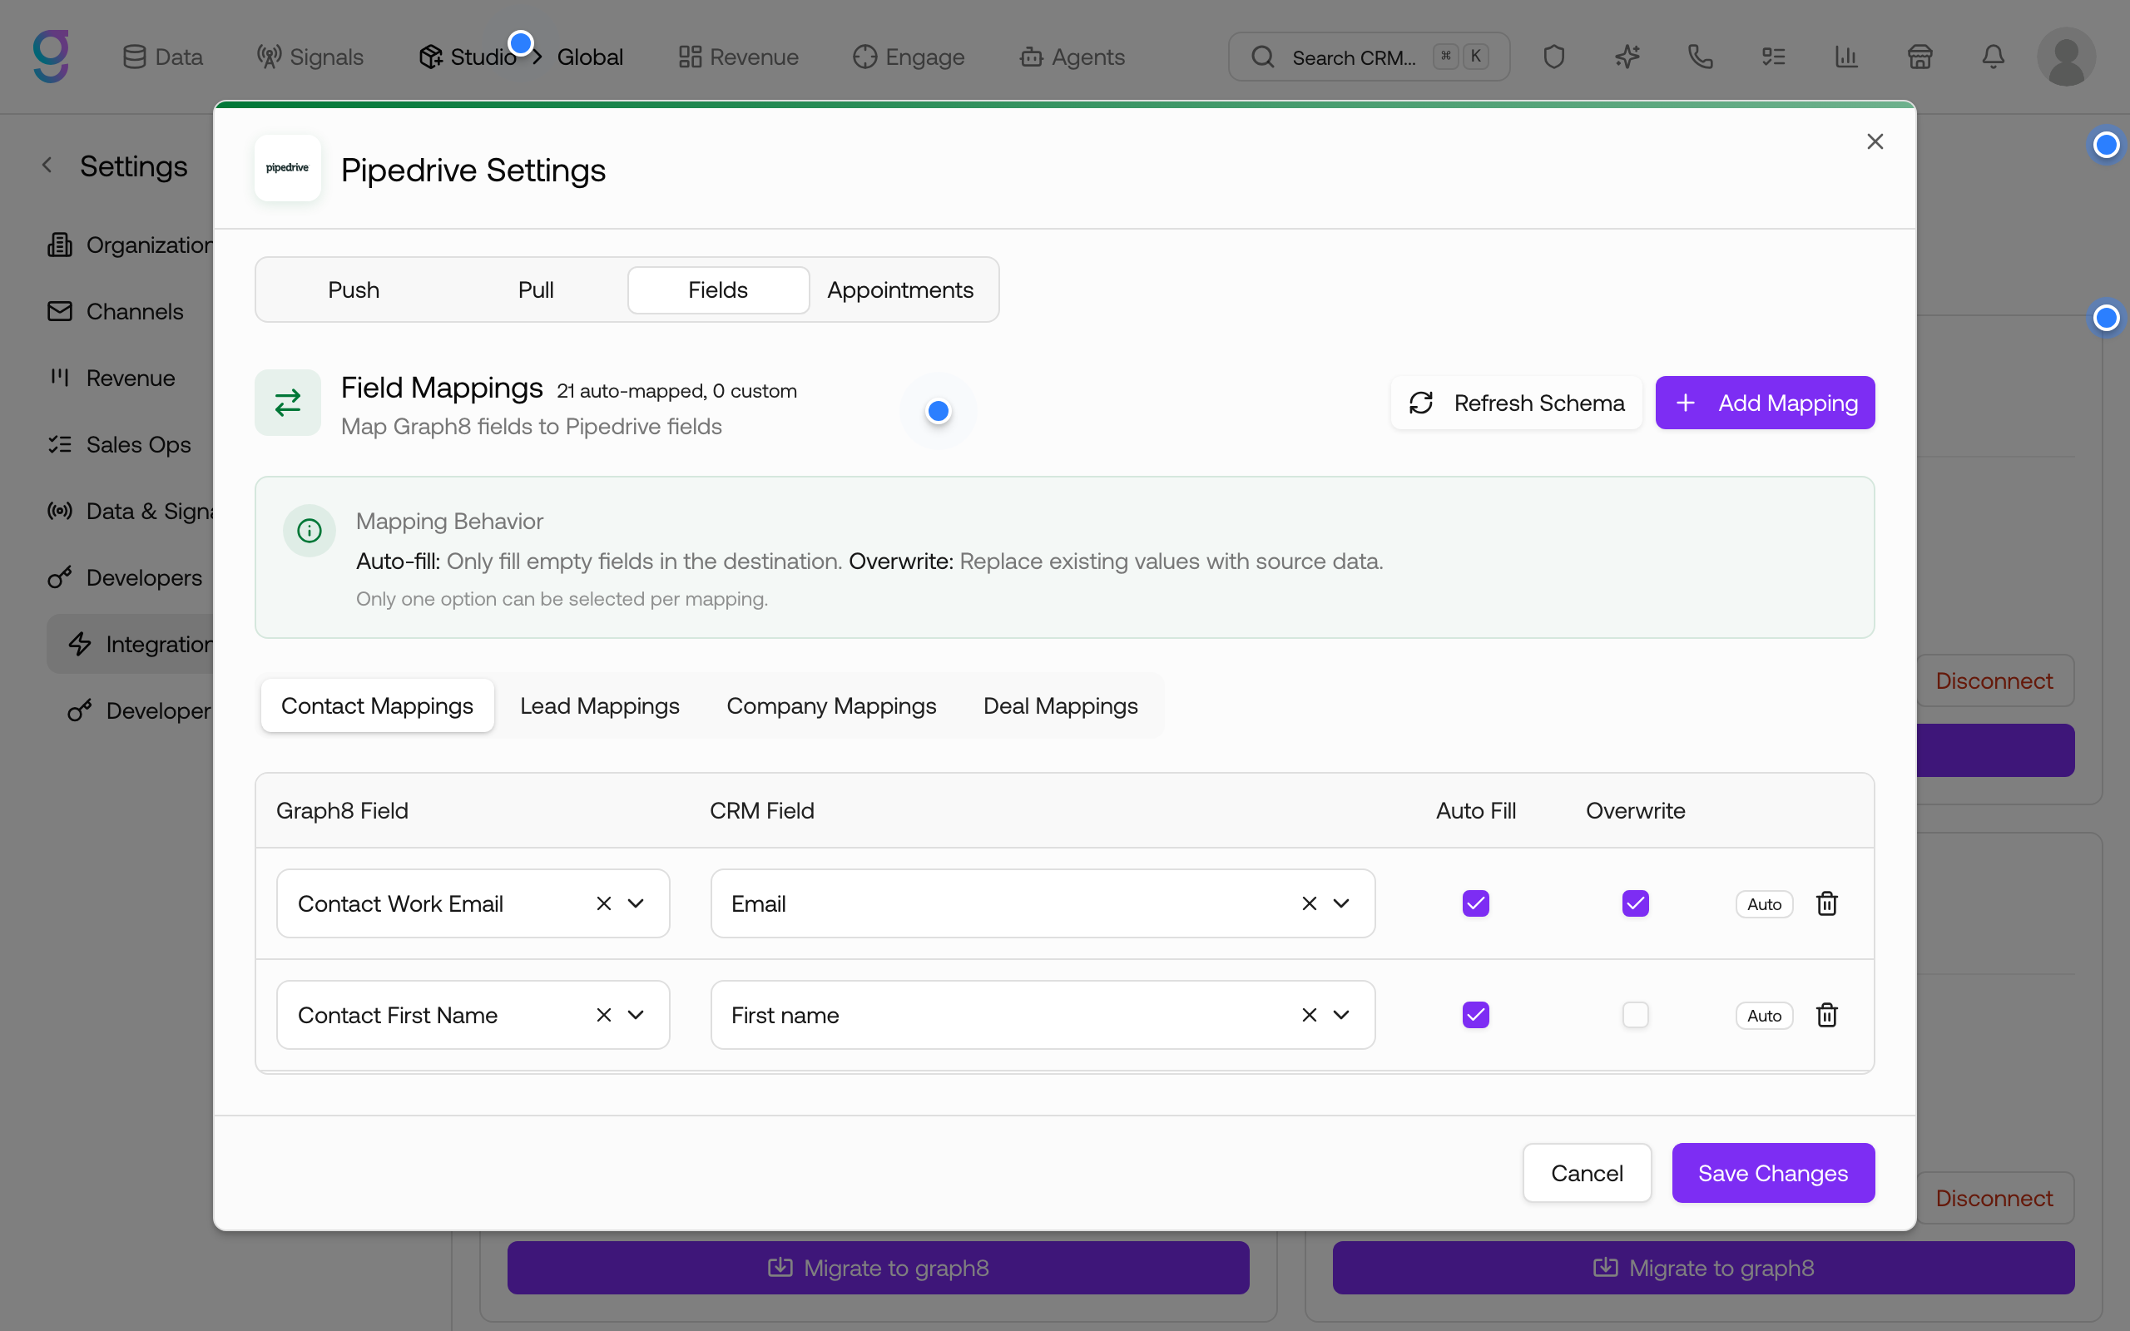This screenshot has height=1331, width=2130.
Task: Click the Add Mapping button
Action: click(1765, 403)
